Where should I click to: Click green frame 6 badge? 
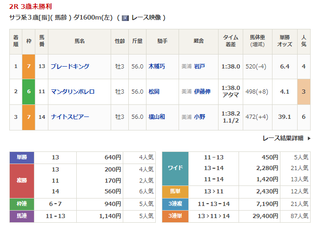pyautogui.click(x=28, y=91)
